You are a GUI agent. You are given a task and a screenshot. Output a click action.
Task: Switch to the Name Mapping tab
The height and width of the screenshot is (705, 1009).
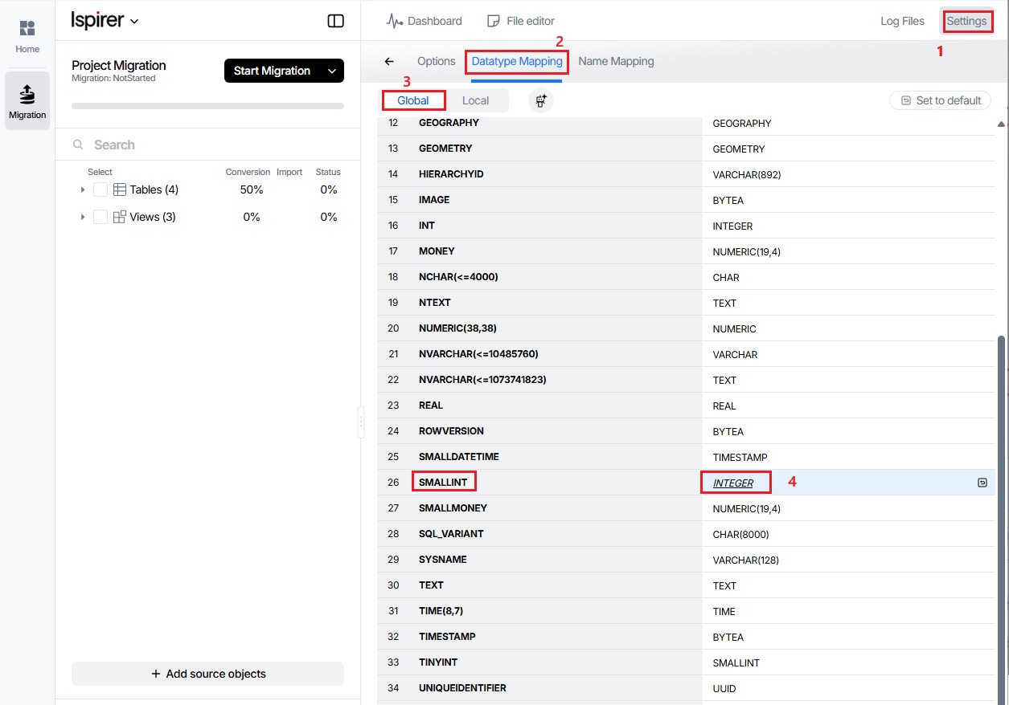tap(616, 61)
